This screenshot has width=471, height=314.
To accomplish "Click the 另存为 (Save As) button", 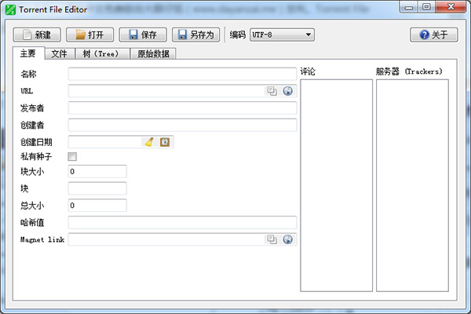I will [x=195, y=35].
